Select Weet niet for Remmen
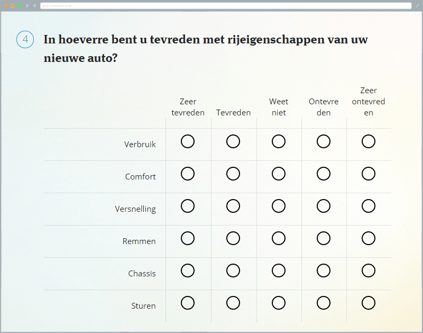Image resolution: width=423 pixels, height=333 pixels. [279, 238]
